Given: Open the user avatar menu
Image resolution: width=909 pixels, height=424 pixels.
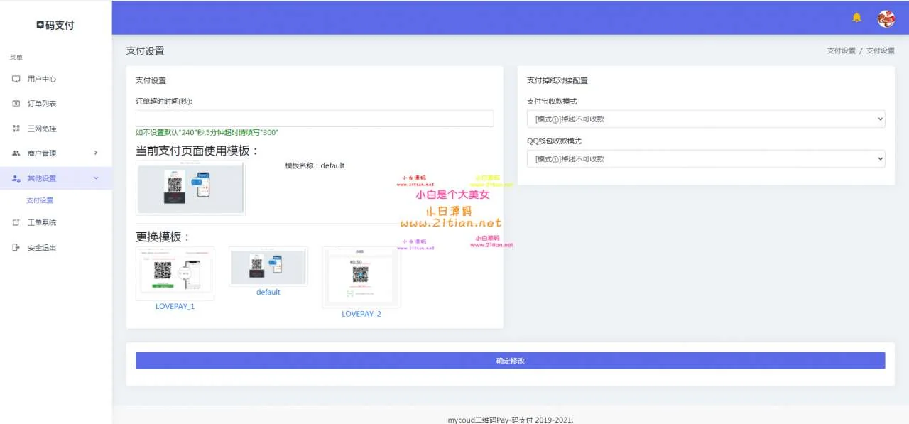Looking at the screenshot, I should [886, 19].
